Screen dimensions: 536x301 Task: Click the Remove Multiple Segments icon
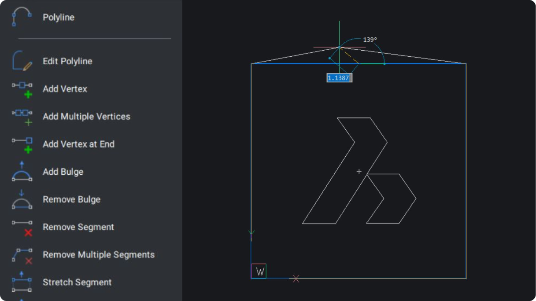[x=22, y=255]
